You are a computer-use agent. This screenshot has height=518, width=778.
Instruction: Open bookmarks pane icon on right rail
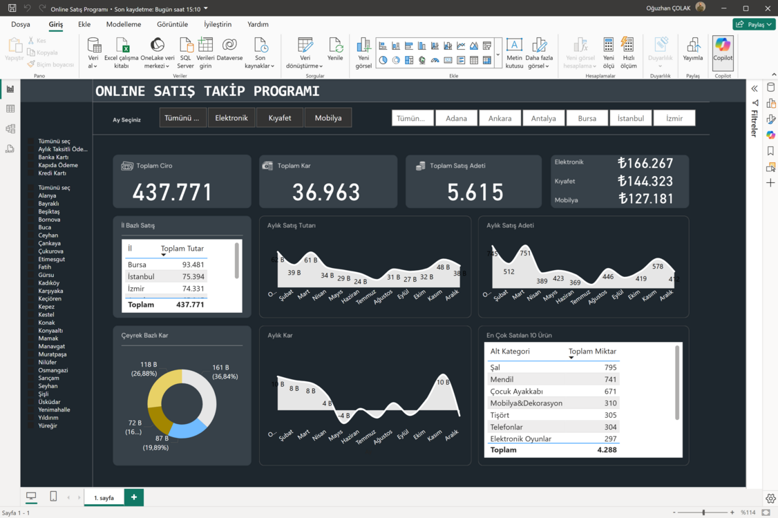pos(770,151)
